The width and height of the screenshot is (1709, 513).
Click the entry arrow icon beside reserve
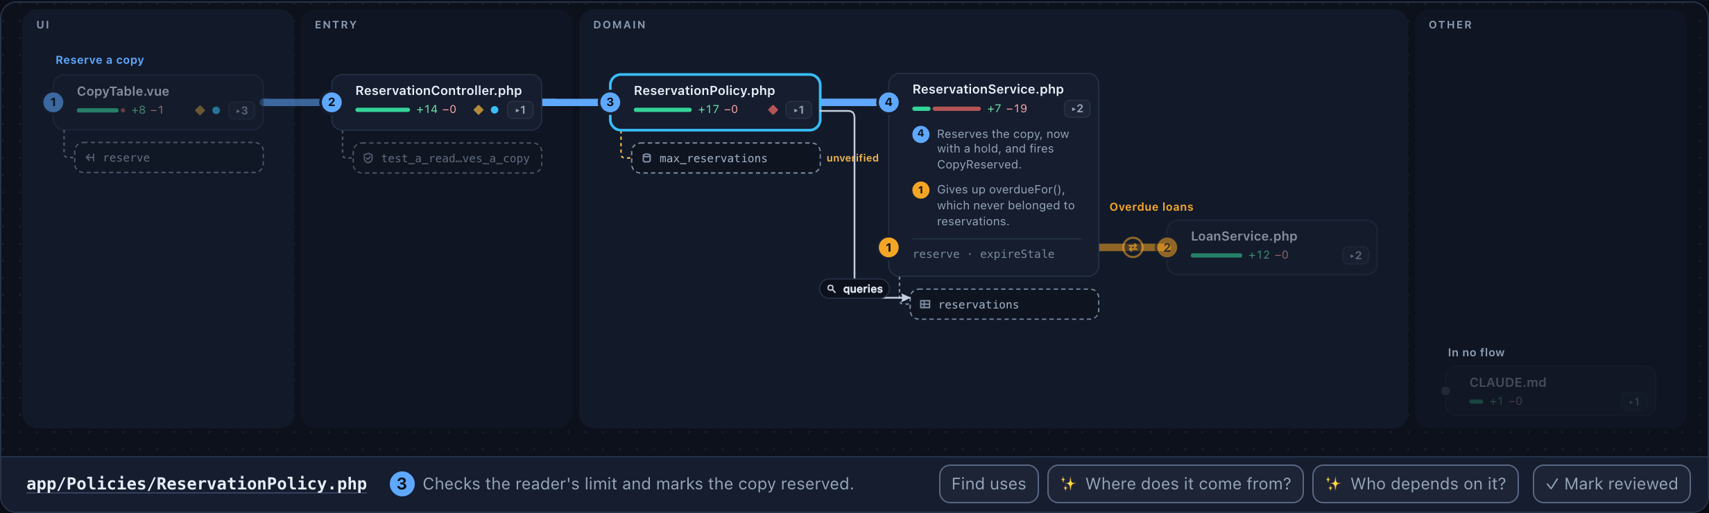90,157
